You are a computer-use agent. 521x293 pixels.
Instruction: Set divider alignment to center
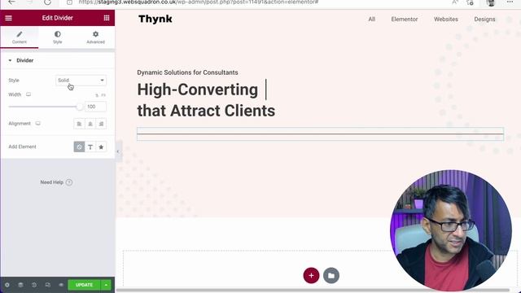(x=90, y=124)
